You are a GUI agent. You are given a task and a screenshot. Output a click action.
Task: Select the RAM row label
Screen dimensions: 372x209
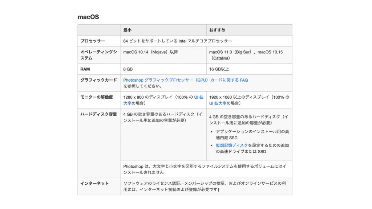point(85,69)
